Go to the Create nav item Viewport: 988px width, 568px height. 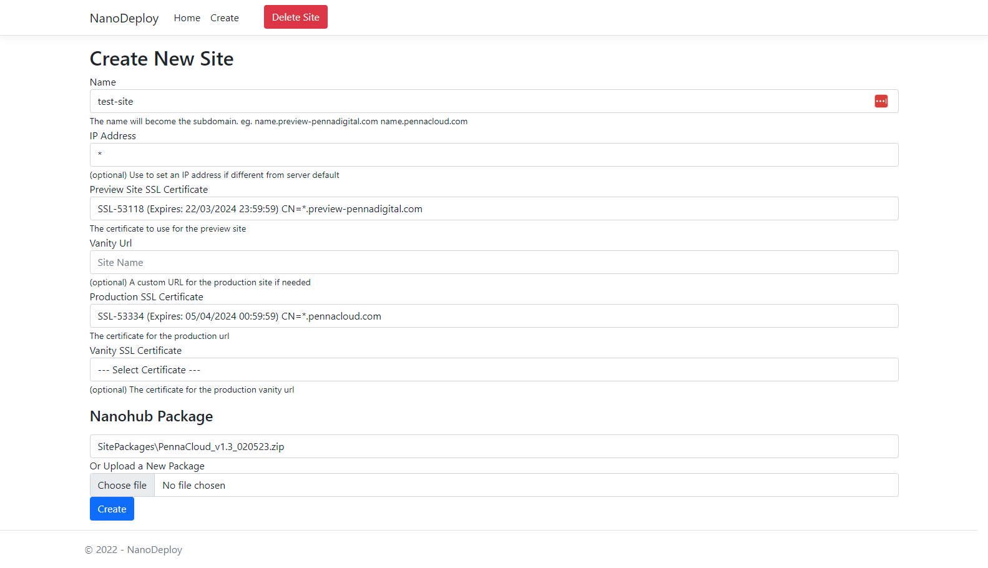coord(224,18)
